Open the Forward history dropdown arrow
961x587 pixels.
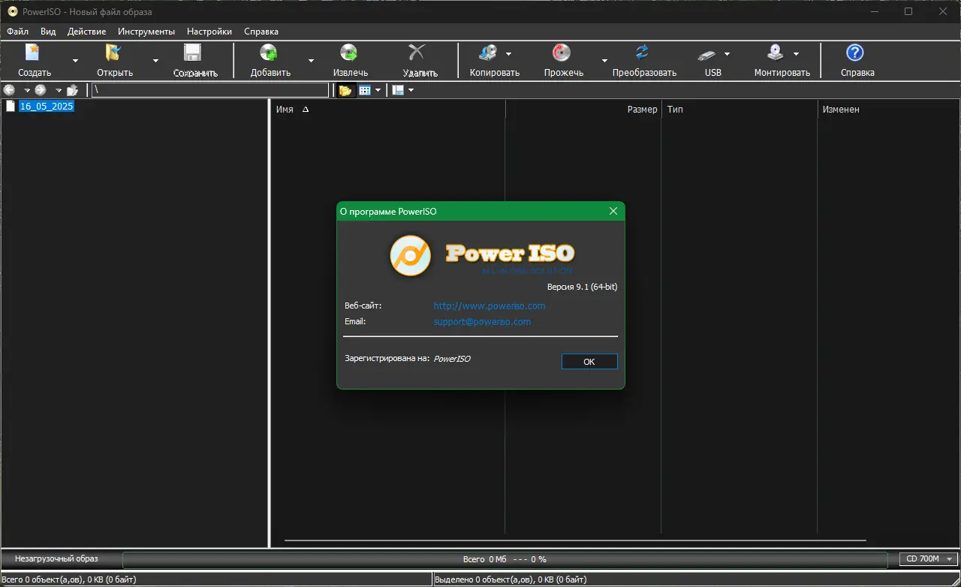58,90
